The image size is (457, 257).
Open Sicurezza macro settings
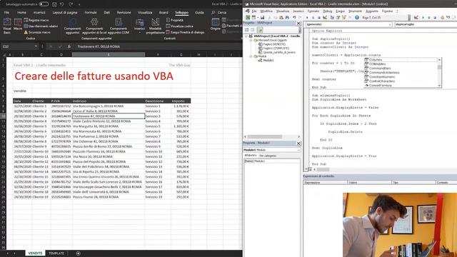click(37, 32)
